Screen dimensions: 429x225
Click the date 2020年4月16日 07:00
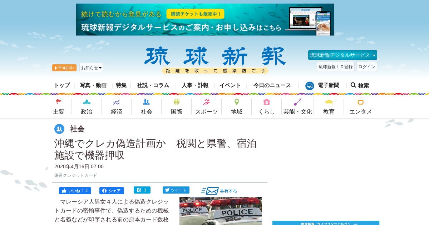pos(79,166)
